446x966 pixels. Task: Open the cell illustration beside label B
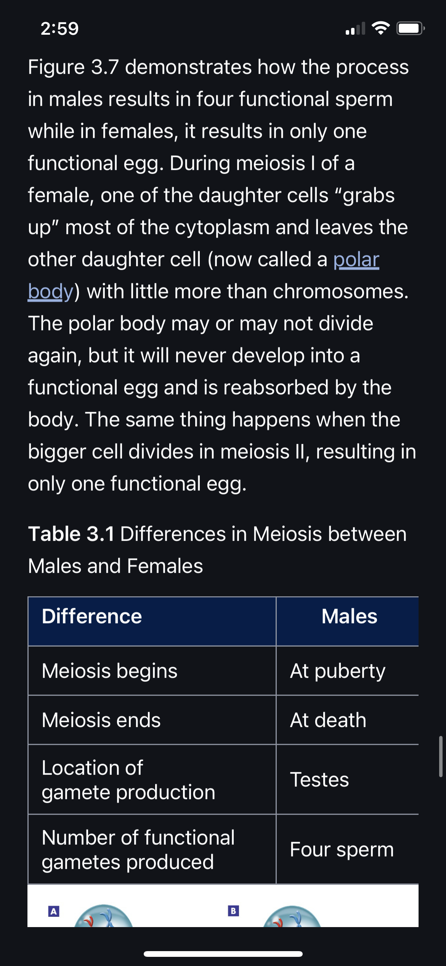coord(292,916)
